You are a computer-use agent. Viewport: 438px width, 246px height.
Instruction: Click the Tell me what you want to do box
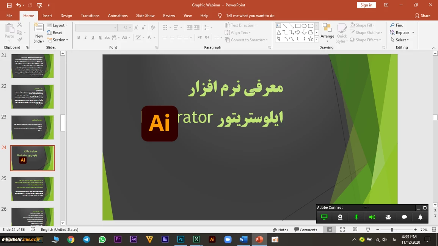250,16
